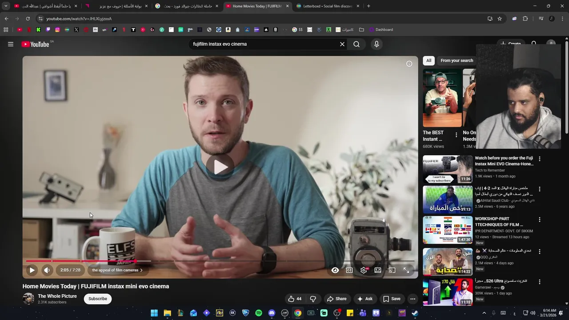The height and width of the screenshot is (320, 569).
Task: Expand the 'the appeal of film cameras' chapter
Action: pos(117,270)
